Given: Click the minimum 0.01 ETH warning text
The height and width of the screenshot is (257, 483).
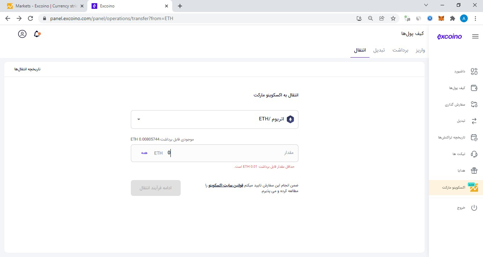Looking at the screenshot, I should pos(264,166).
